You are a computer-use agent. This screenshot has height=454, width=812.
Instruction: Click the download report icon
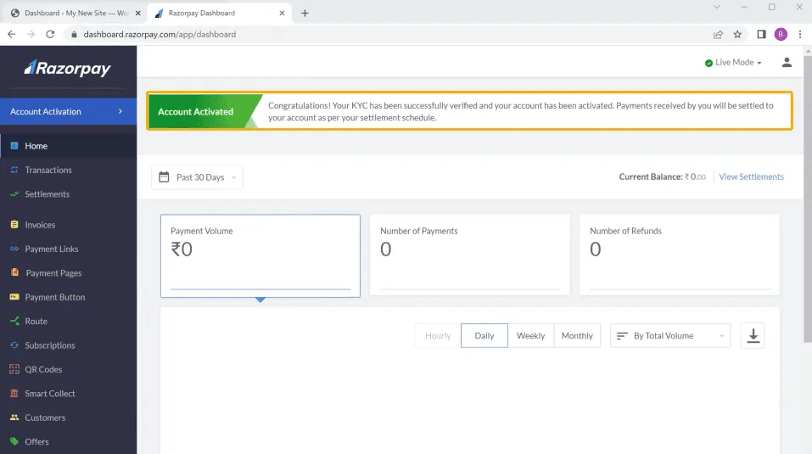click(x=752, y=336)
